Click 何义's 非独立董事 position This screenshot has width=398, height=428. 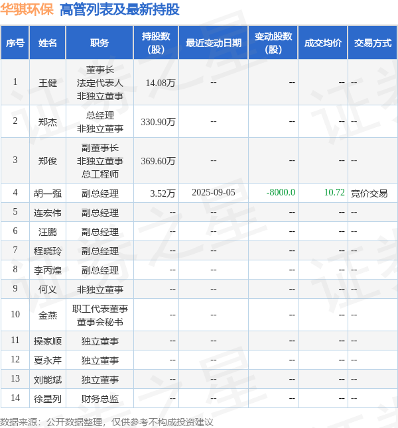(100, 290)
